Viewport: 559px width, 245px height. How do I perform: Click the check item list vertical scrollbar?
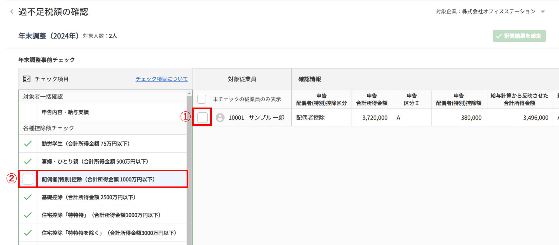point(189,170)
